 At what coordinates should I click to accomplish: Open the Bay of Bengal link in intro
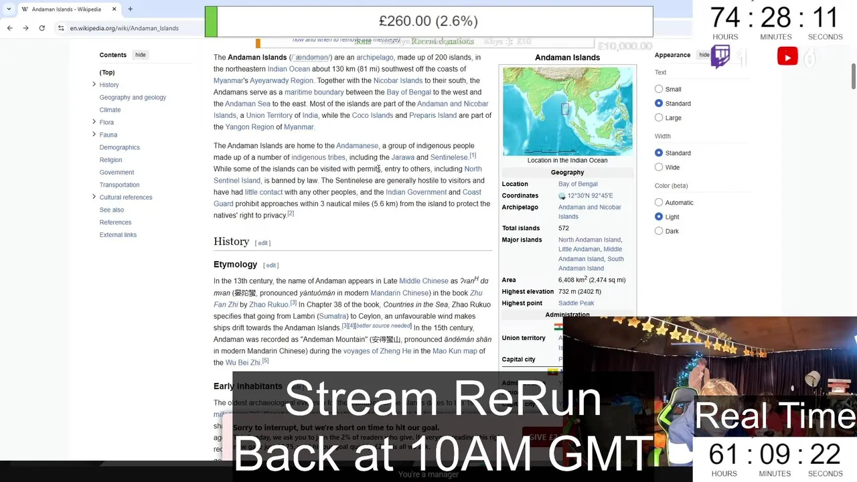pyautogui.click(x=408, y=92)
